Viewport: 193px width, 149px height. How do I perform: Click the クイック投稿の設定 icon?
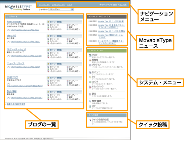(x=90, y=120)
